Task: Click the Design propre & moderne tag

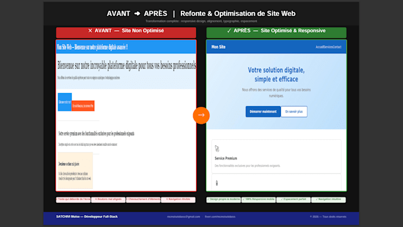Action: 223,200
